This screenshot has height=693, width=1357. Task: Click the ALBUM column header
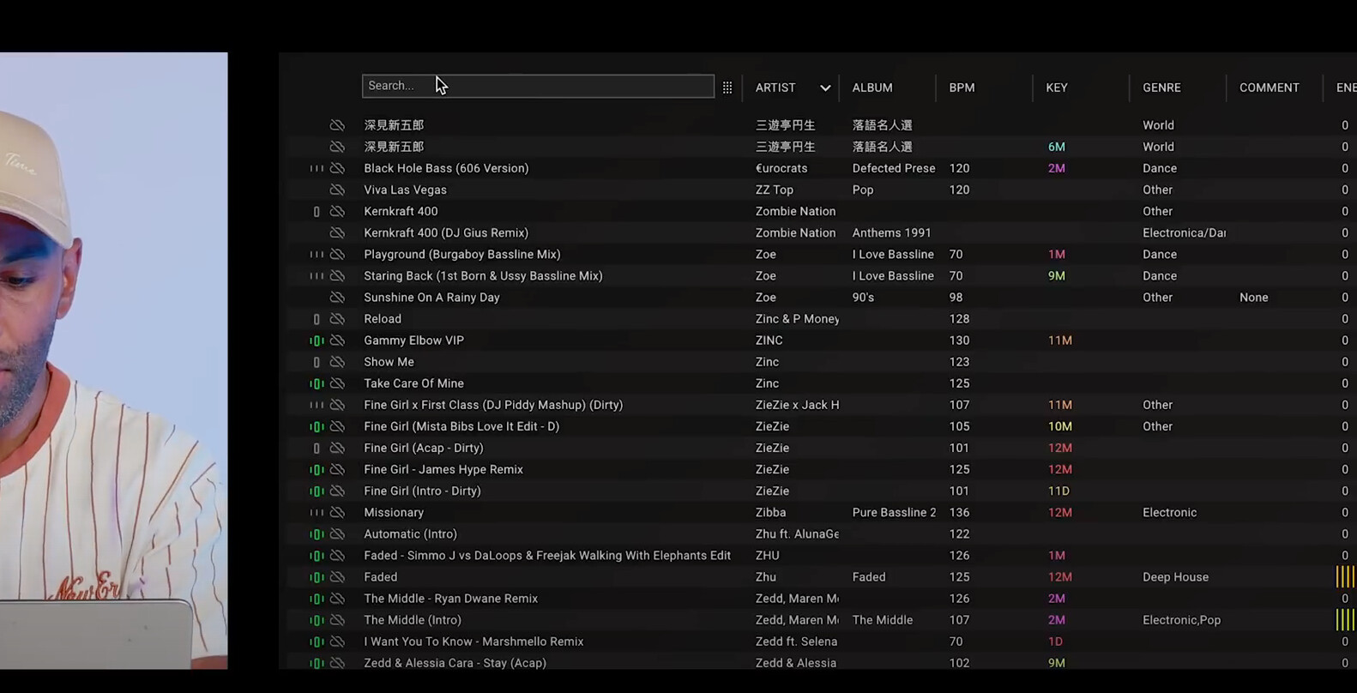pos(871,87)
